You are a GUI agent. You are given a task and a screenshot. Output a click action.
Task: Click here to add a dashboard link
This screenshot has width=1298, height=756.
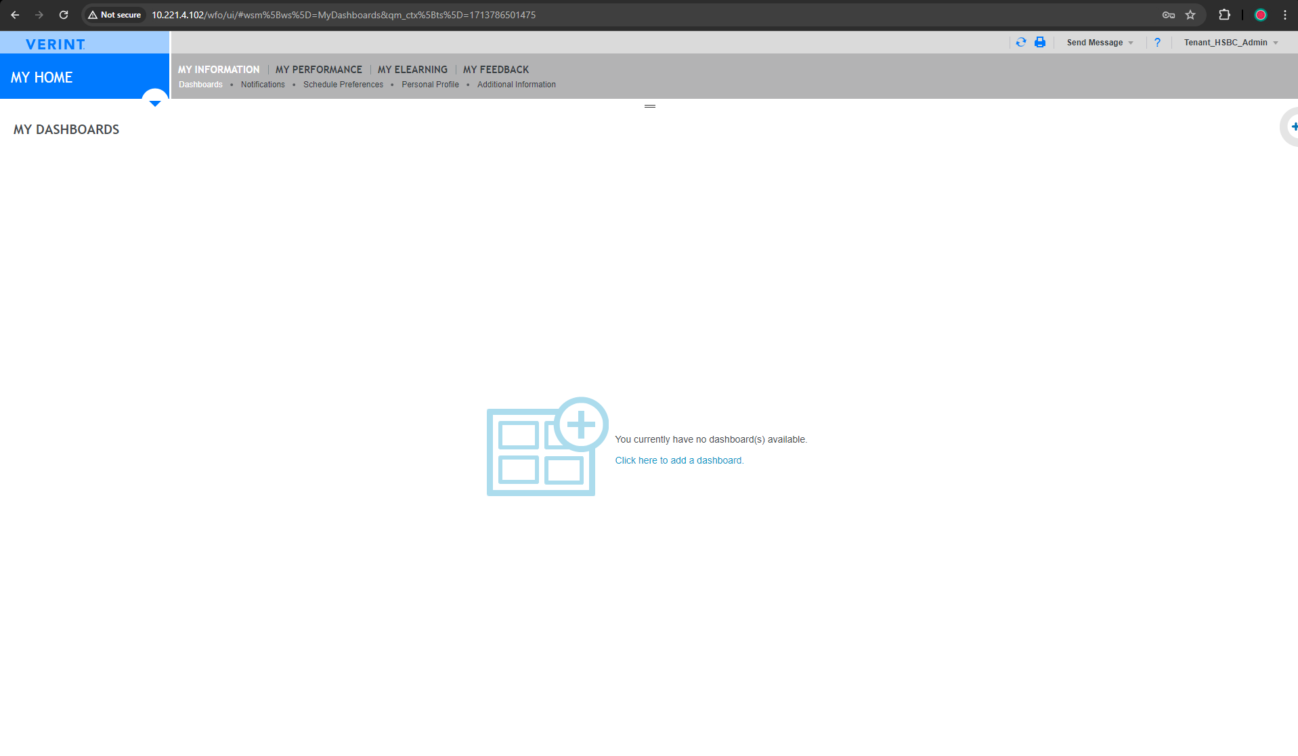(x=679, y=460)
